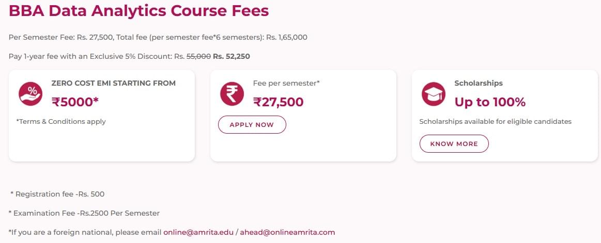Click the discounted Rs. 52,250 price
This screenshot has height=243, width=601.
tap(232, 56)
